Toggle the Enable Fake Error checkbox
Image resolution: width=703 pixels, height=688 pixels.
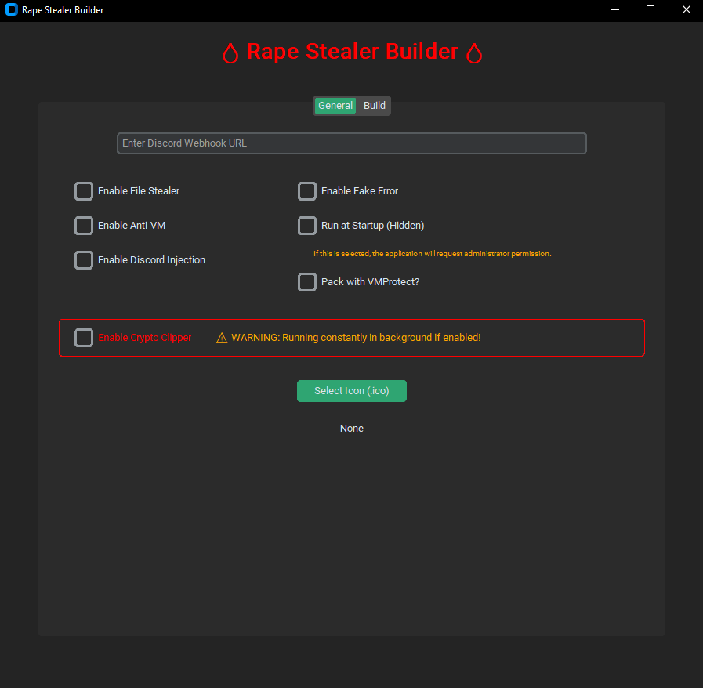point(307,191)
